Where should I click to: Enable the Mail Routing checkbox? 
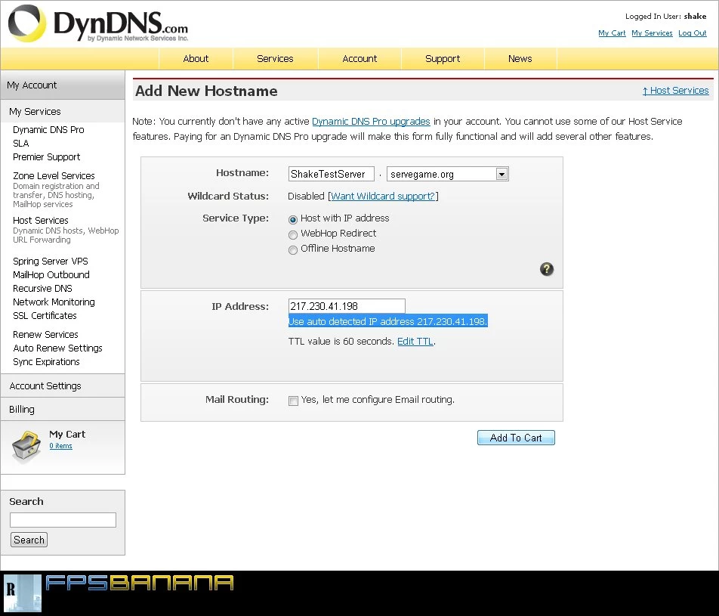click(x=293, y=401)
